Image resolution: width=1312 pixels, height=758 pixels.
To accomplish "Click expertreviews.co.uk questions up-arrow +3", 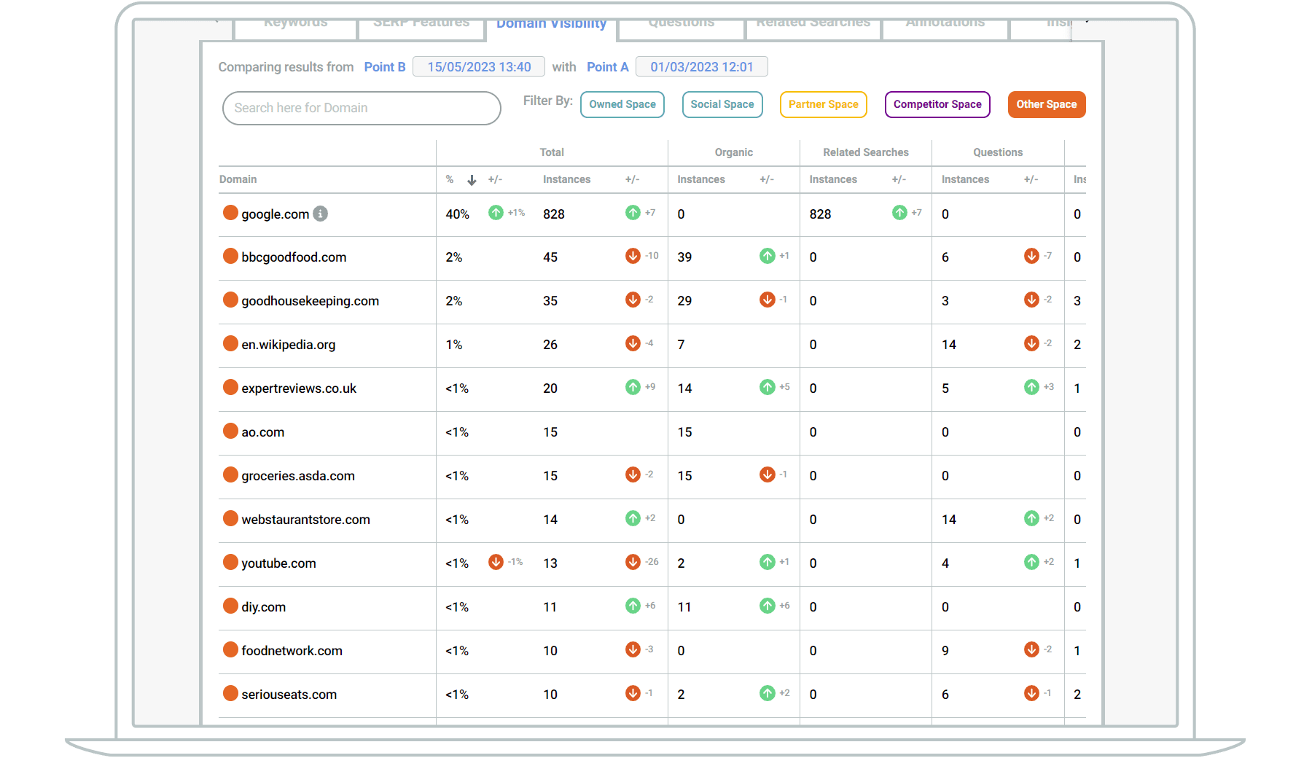I will (x=1031, y=387).
